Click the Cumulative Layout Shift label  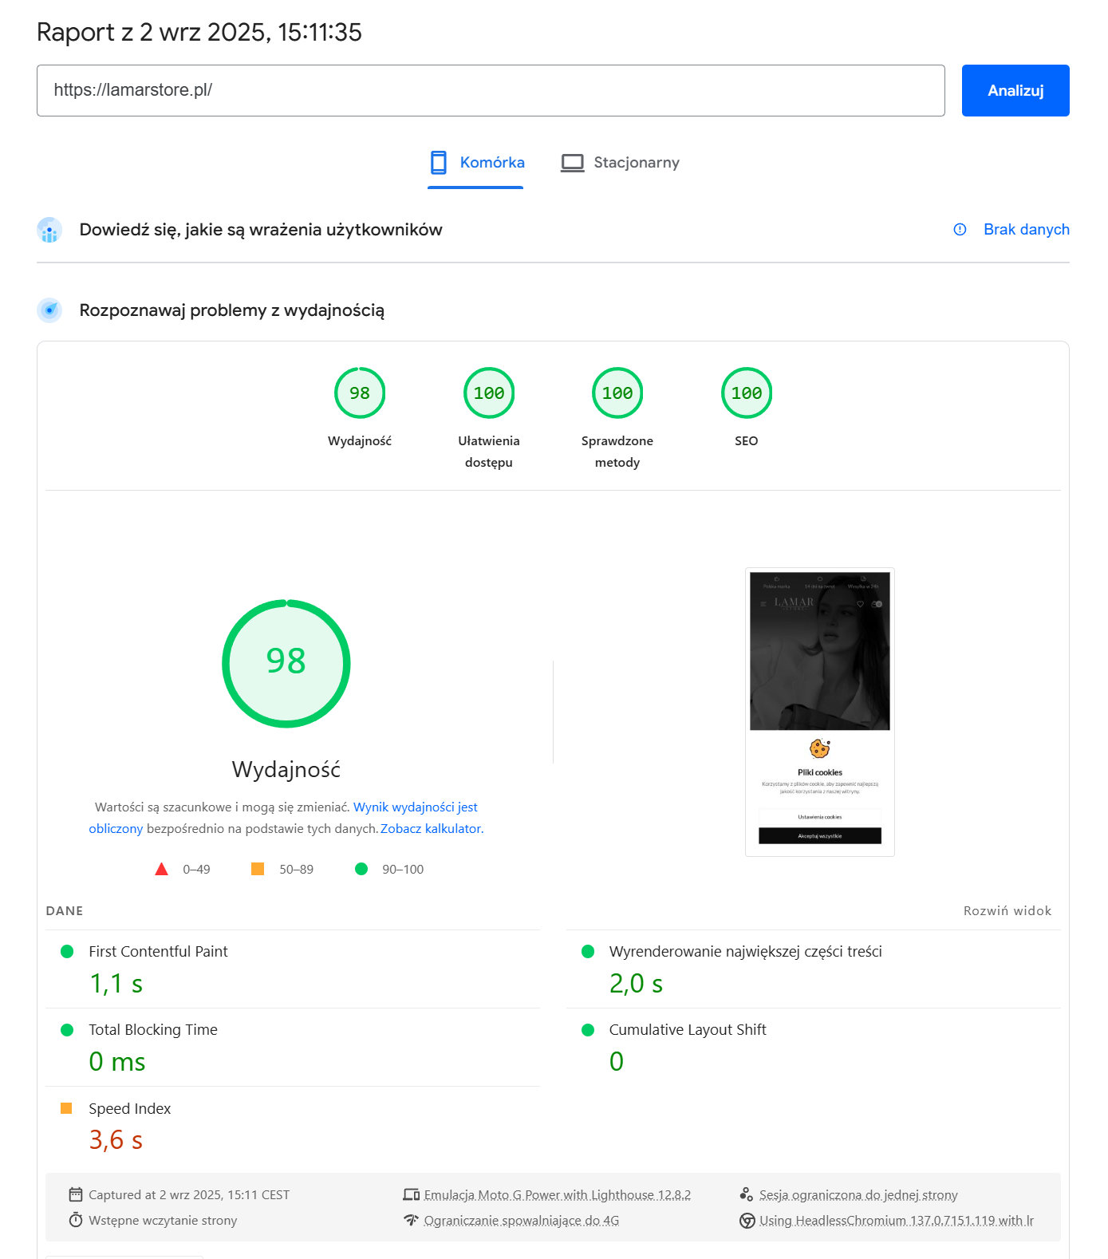click(x=688, y=1030)
